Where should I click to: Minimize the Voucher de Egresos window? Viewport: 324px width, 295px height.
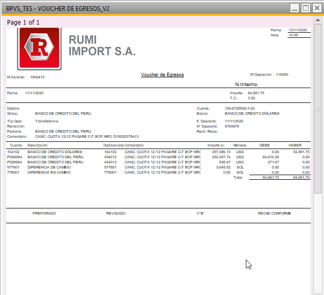(x=294, y=8)
